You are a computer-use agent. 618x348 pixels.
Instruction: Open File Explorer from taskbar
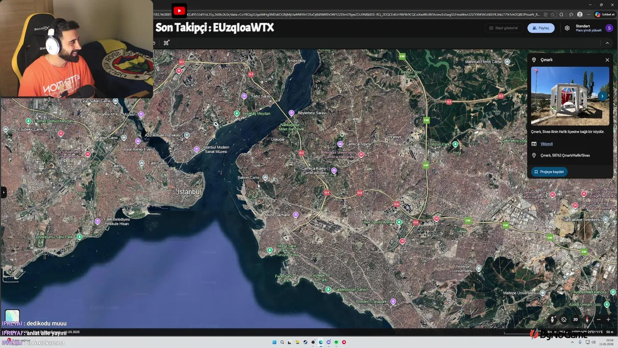pyautogui.click(x=297, y=342)
